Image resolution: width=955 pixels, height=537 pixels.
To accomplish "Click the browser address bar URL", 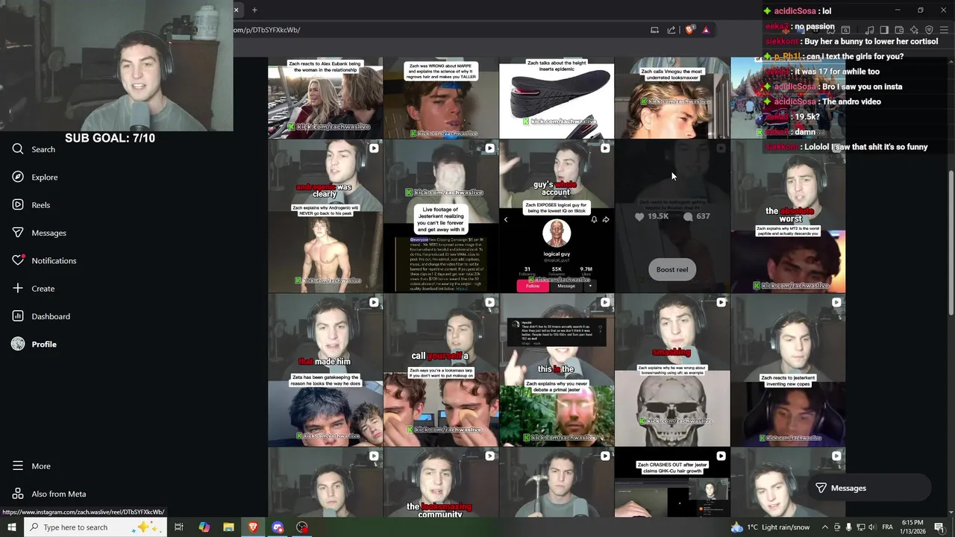I will click(267, 30).
